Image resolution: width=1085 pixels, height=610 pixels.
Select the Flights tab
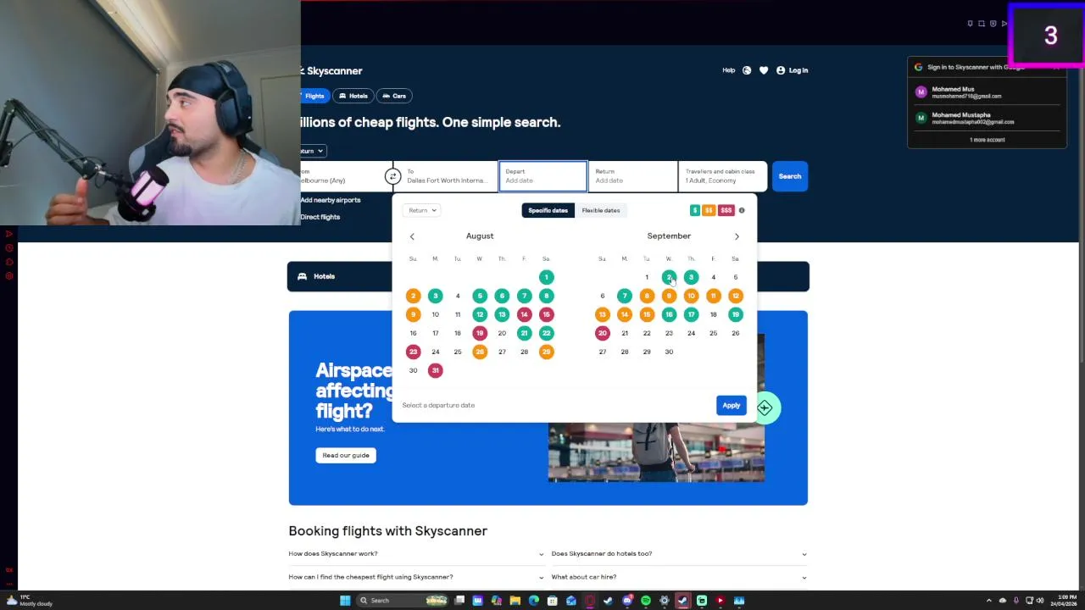(x=314, y=96)
